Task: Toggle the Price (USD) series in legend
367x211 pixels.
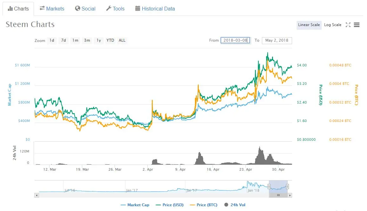Action: [170, 205]
